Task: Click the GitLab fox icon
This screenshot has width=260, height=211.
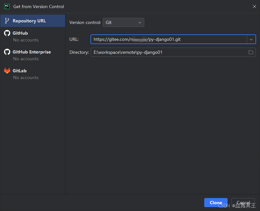Action: [x=7, y=71]
